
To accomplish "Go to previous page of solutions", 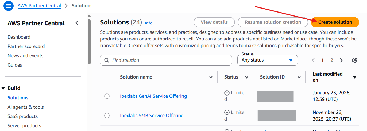I will click(x=313, y=60).
